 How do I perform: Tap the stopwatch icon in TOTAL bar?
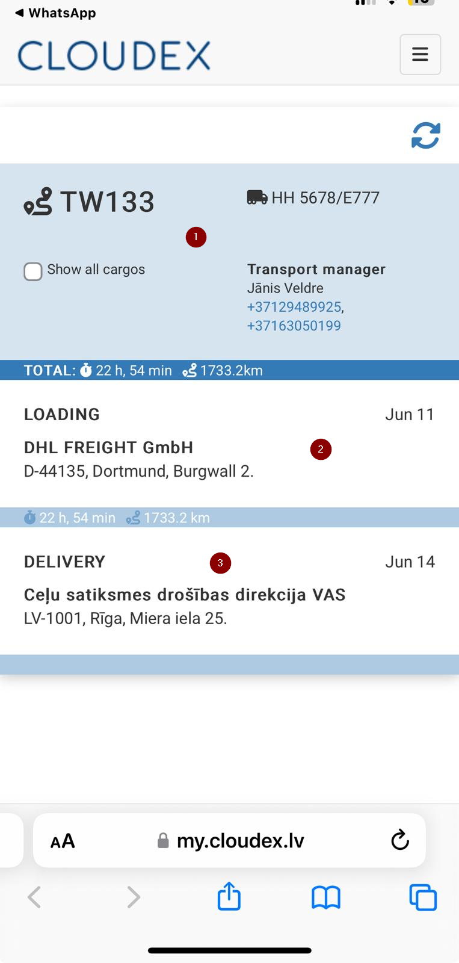pyautogui.click(x=86, y=370)
